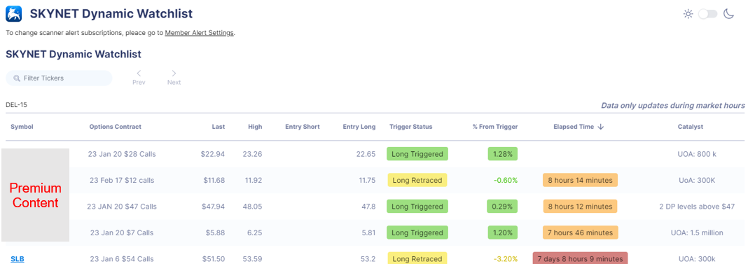Click the UOA: 300k catalyst in SLB row
Screen dimensions: 755x264
697,258
